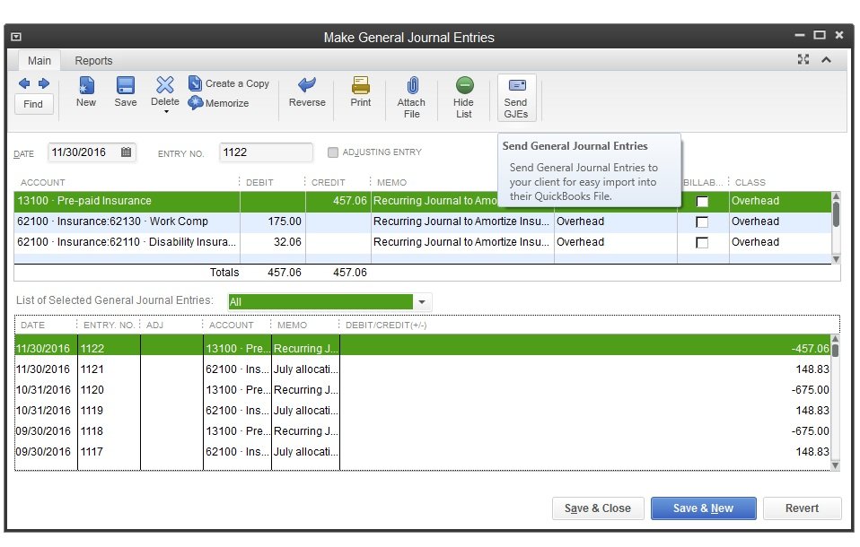This screenshot has width=860, height=547.
Task: Open the Delete dropdown arrow
Action: tap(165, 112)
